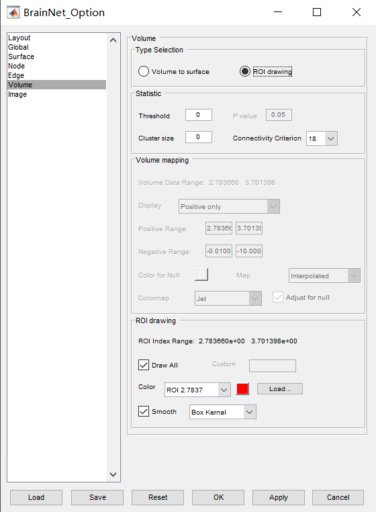Click the Custom ROI input field
This screenshot has width=376, height=512.
273,366
